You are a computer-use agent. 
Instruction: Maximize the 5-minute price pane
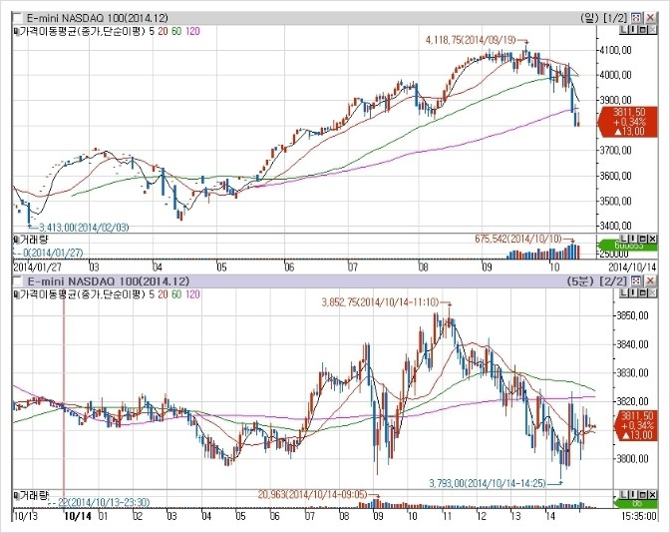tap(642, 292)
